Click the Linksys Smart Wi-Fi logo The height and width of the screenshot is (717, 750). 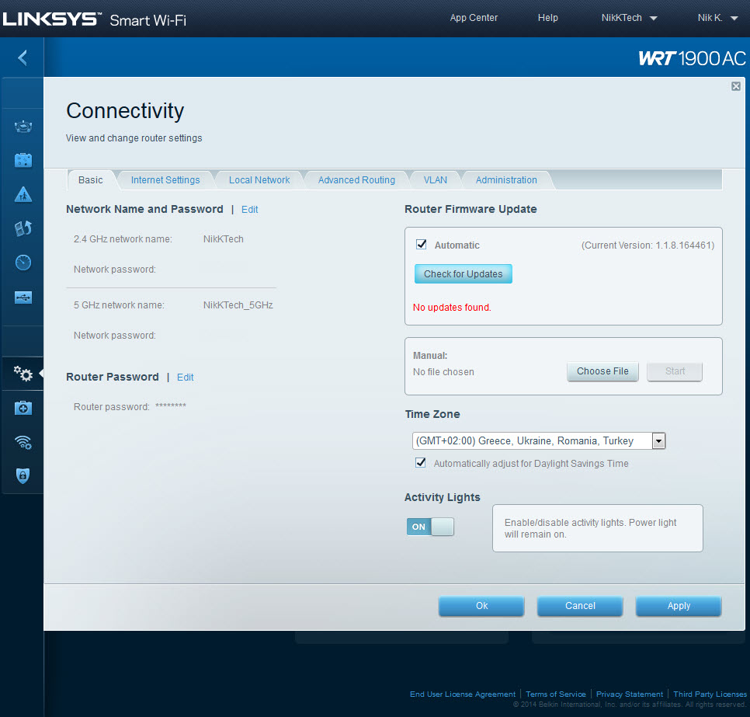coord(95,19)
